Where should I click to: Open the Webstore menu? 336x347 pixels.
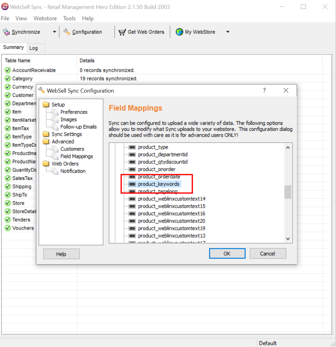tap(45, 18)
